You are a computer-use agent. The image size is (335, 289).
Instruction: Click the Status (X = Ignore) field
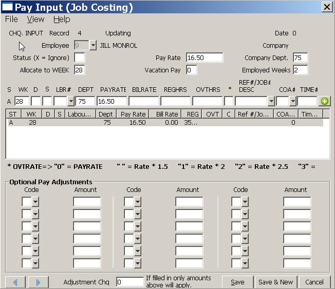click(x=80, y=57)
